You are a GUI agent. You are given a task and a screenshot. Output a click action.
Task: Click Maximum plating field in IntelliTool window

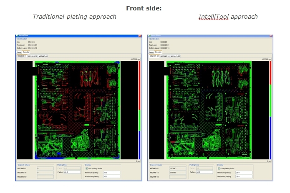[x=244, y=177]
